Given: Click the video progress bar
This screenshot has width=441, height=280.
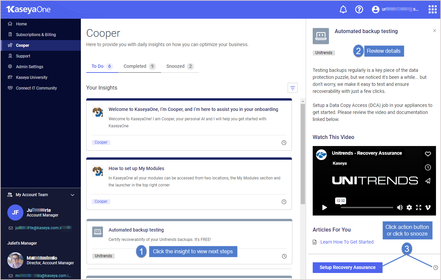Looking at the screenshot, I should point(367,207).
